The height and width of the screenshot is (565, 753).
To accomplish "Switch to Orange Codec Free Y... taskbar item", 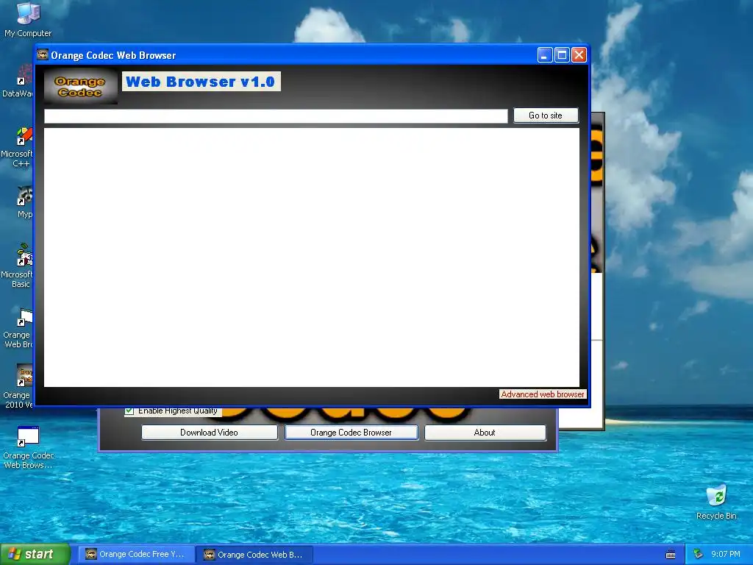I will (x=136, y=555).
